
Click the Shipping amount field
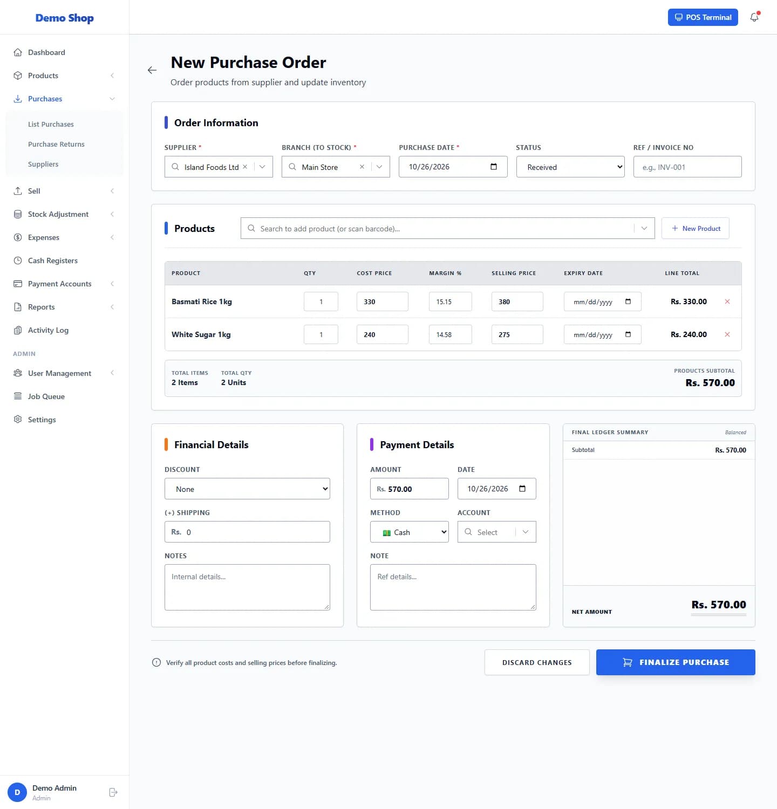pos(247,532)
